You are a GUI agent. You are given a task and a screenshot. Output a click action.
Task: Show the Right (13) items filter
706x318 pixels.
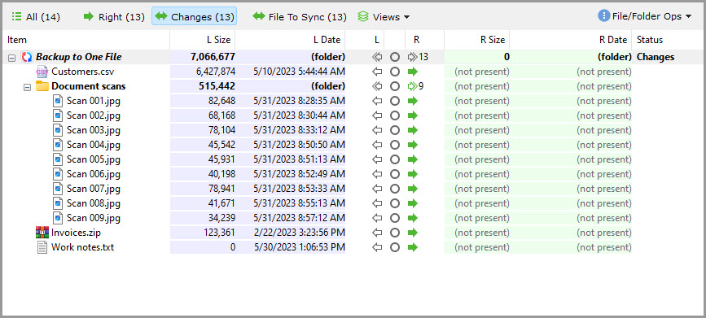tap(114, 17)
